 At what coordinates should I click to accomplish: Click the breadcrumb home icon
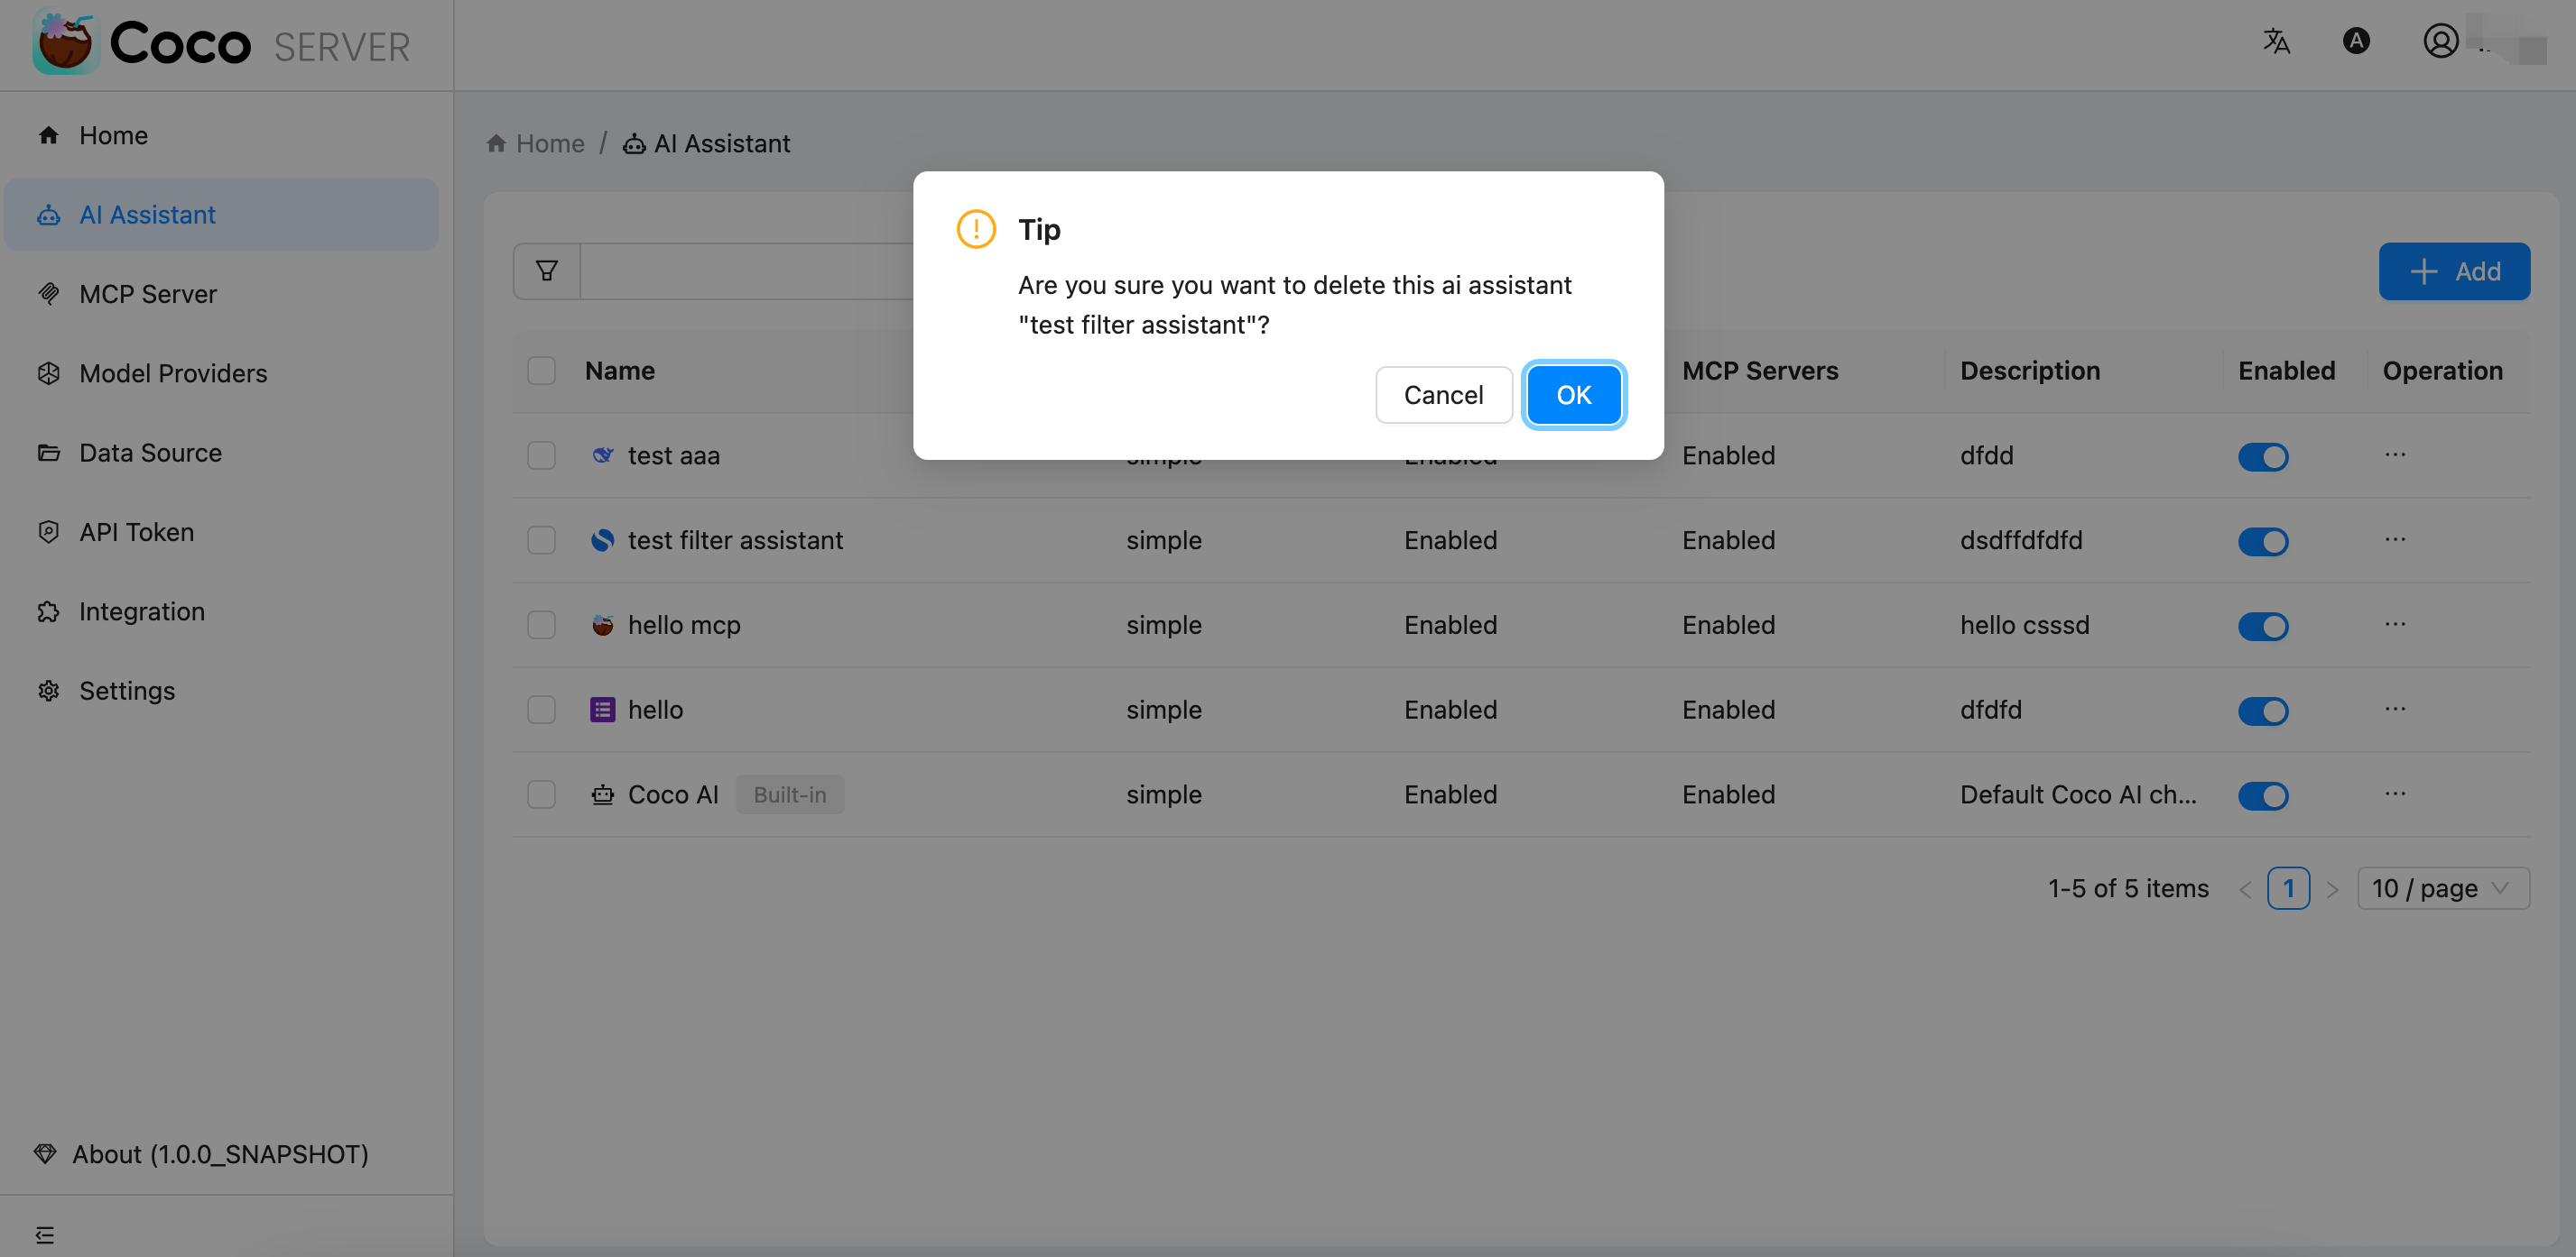coord(496,144)
